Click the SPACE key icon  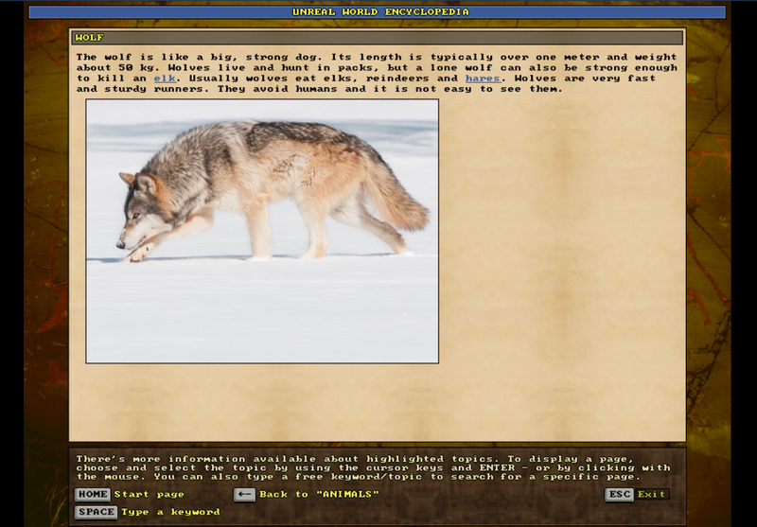(96, 512)
